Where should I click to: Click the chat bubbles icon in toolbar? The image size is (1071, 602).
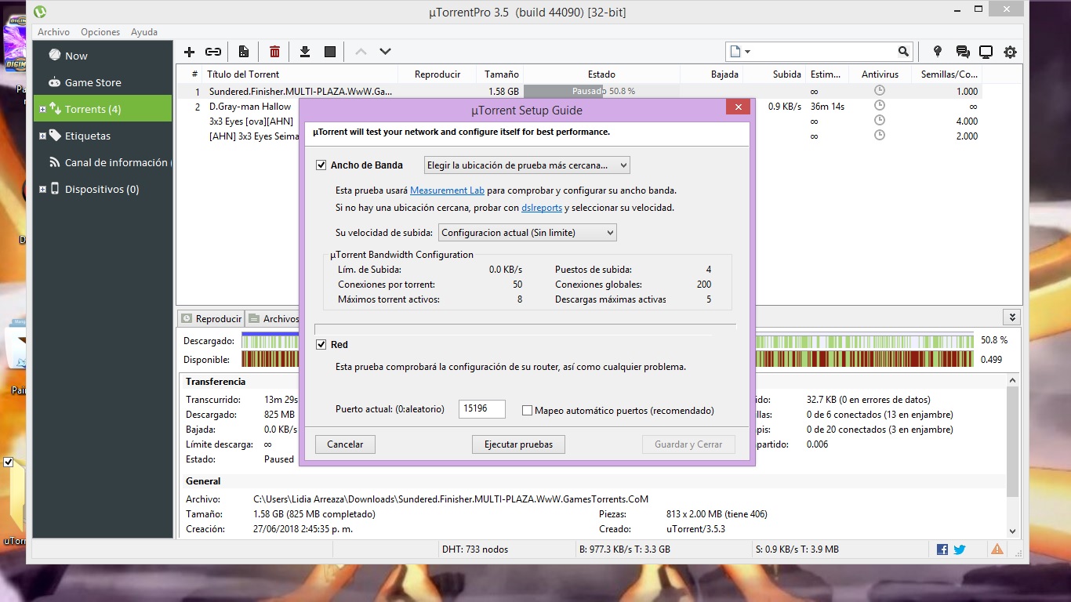(963, 52)
